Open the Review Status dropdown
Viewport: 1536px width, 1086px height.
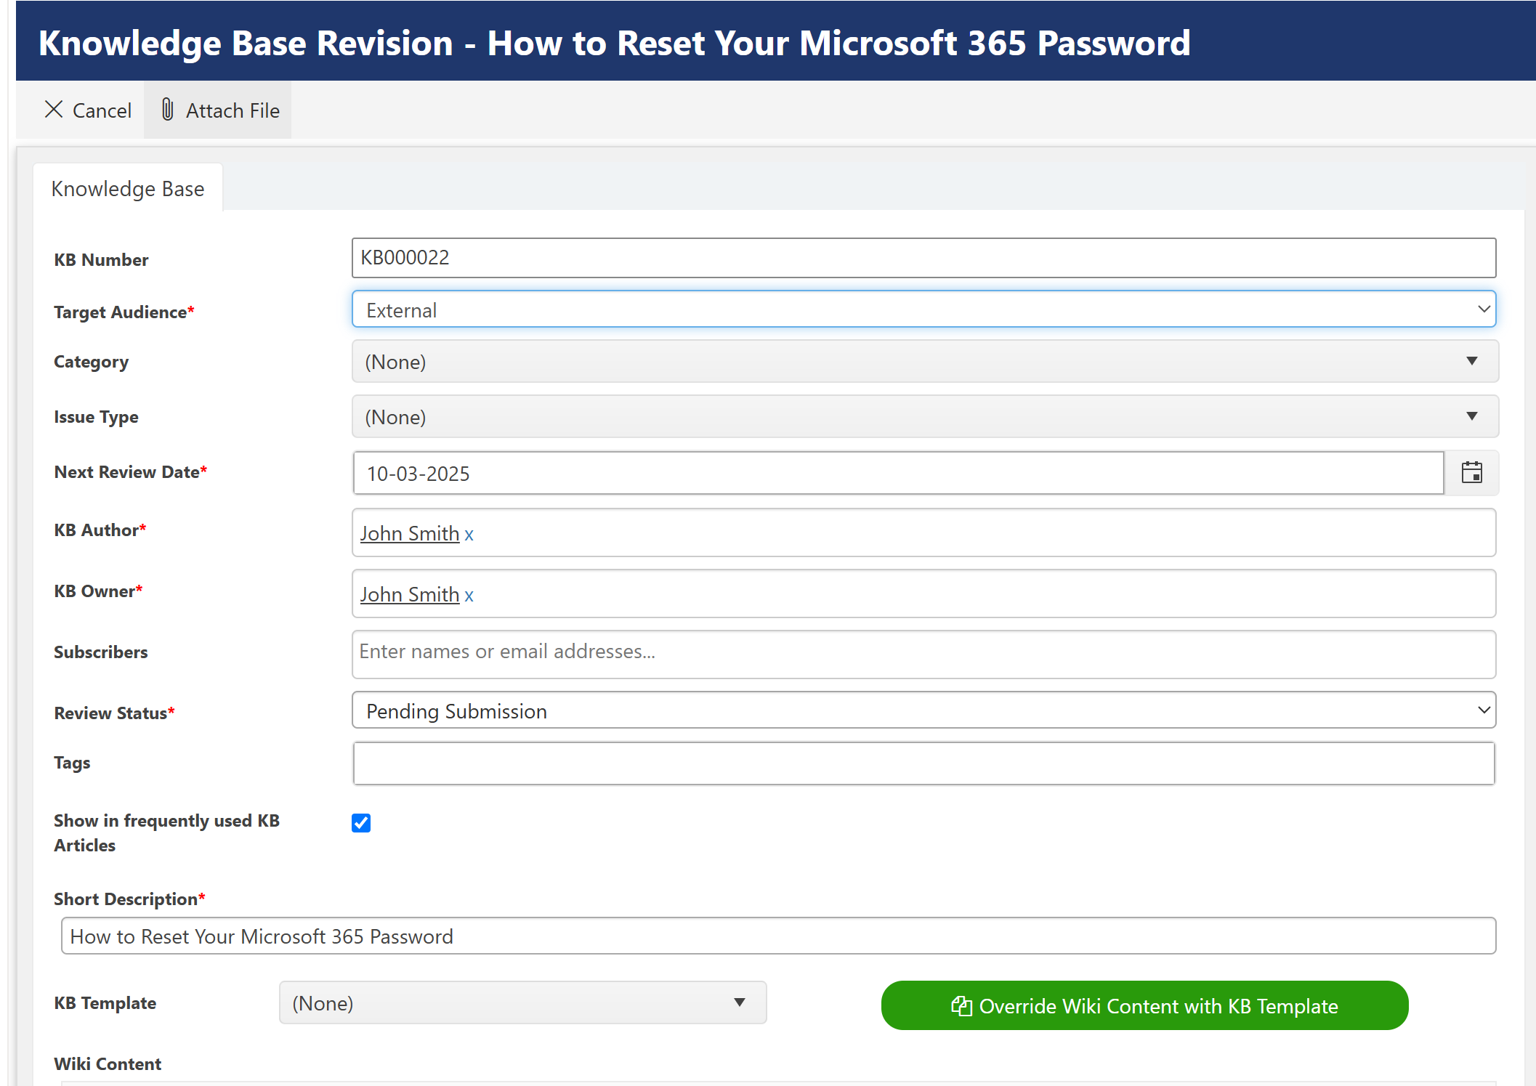(923, 710)
